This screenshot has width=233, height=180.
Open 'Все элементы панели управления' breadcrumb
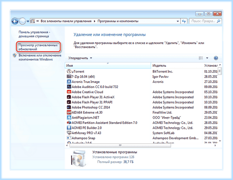pyautogui.click(x=66, y=21)
